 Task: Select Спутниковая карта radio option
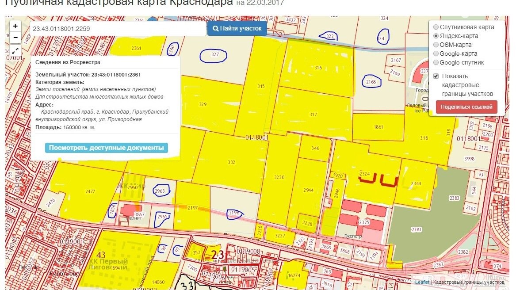click(x=436, y=27)
